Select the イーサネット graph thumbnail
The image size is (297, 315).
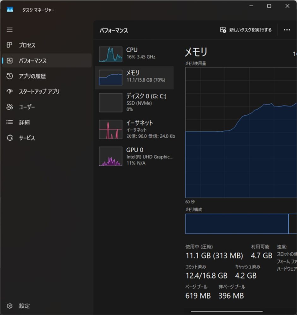coord(110,129)
